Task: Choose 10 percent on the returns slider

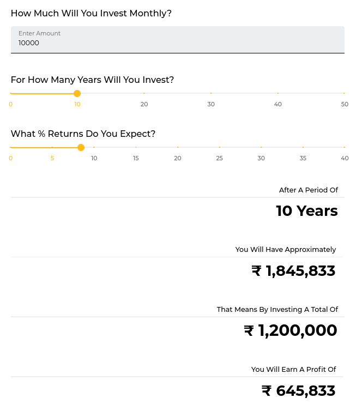Action: pos(94,147)
